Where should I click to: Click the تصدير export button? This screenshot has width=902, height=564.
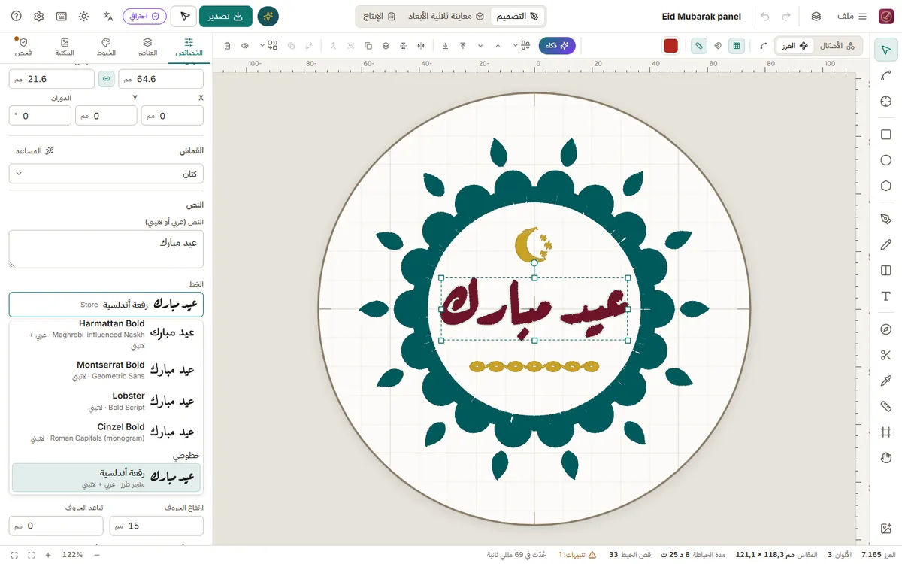tap(225, 16)
